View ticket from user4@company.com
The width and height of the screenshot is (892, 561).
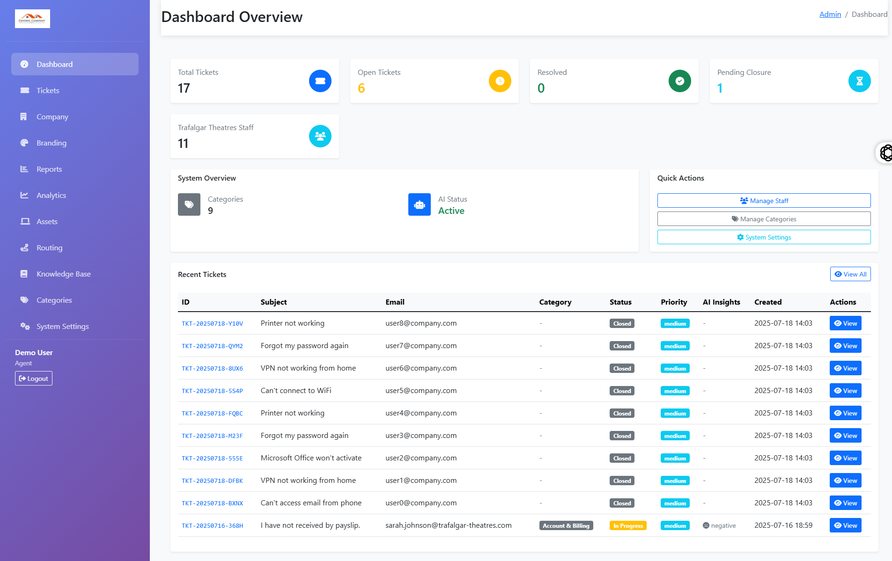tap(845, 413)
